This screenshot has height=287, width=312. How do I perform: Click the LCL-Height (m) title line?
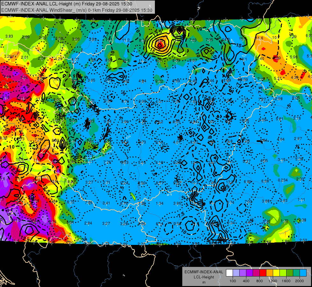click(67, 4)
